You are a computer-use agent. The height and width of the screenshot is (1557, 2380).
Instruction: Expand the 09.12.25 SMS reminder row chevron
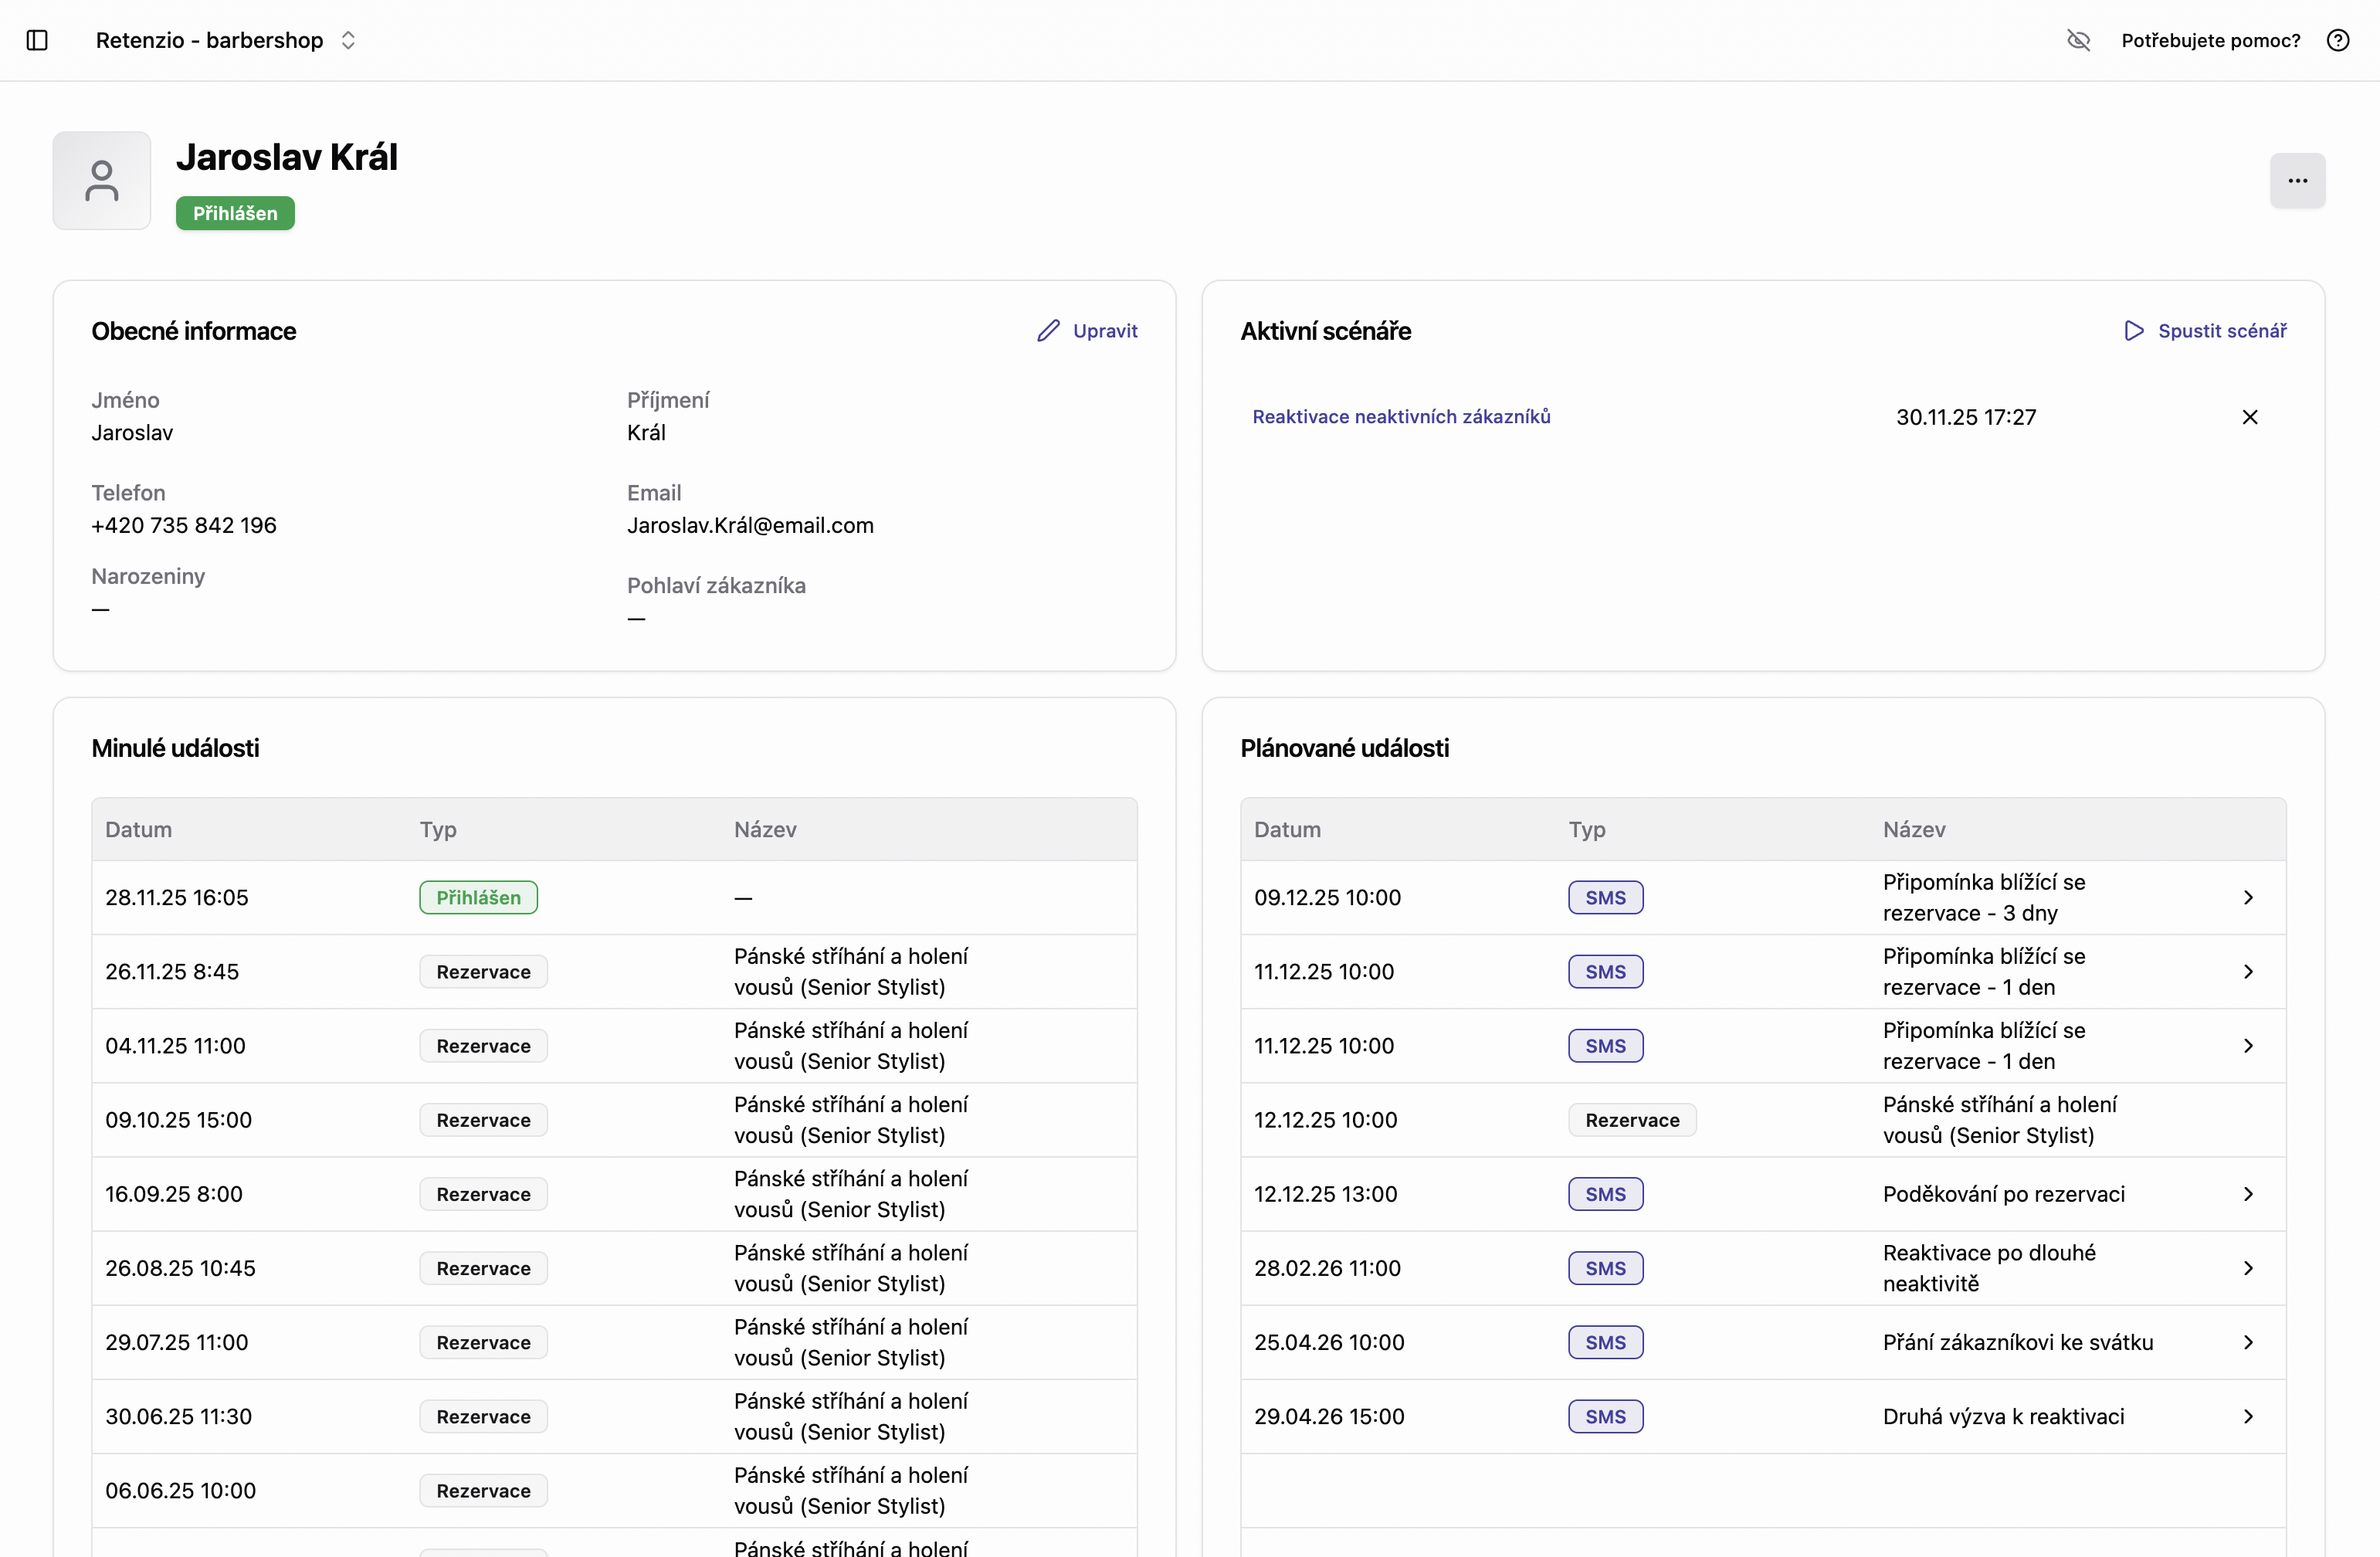click(2248, 898)
